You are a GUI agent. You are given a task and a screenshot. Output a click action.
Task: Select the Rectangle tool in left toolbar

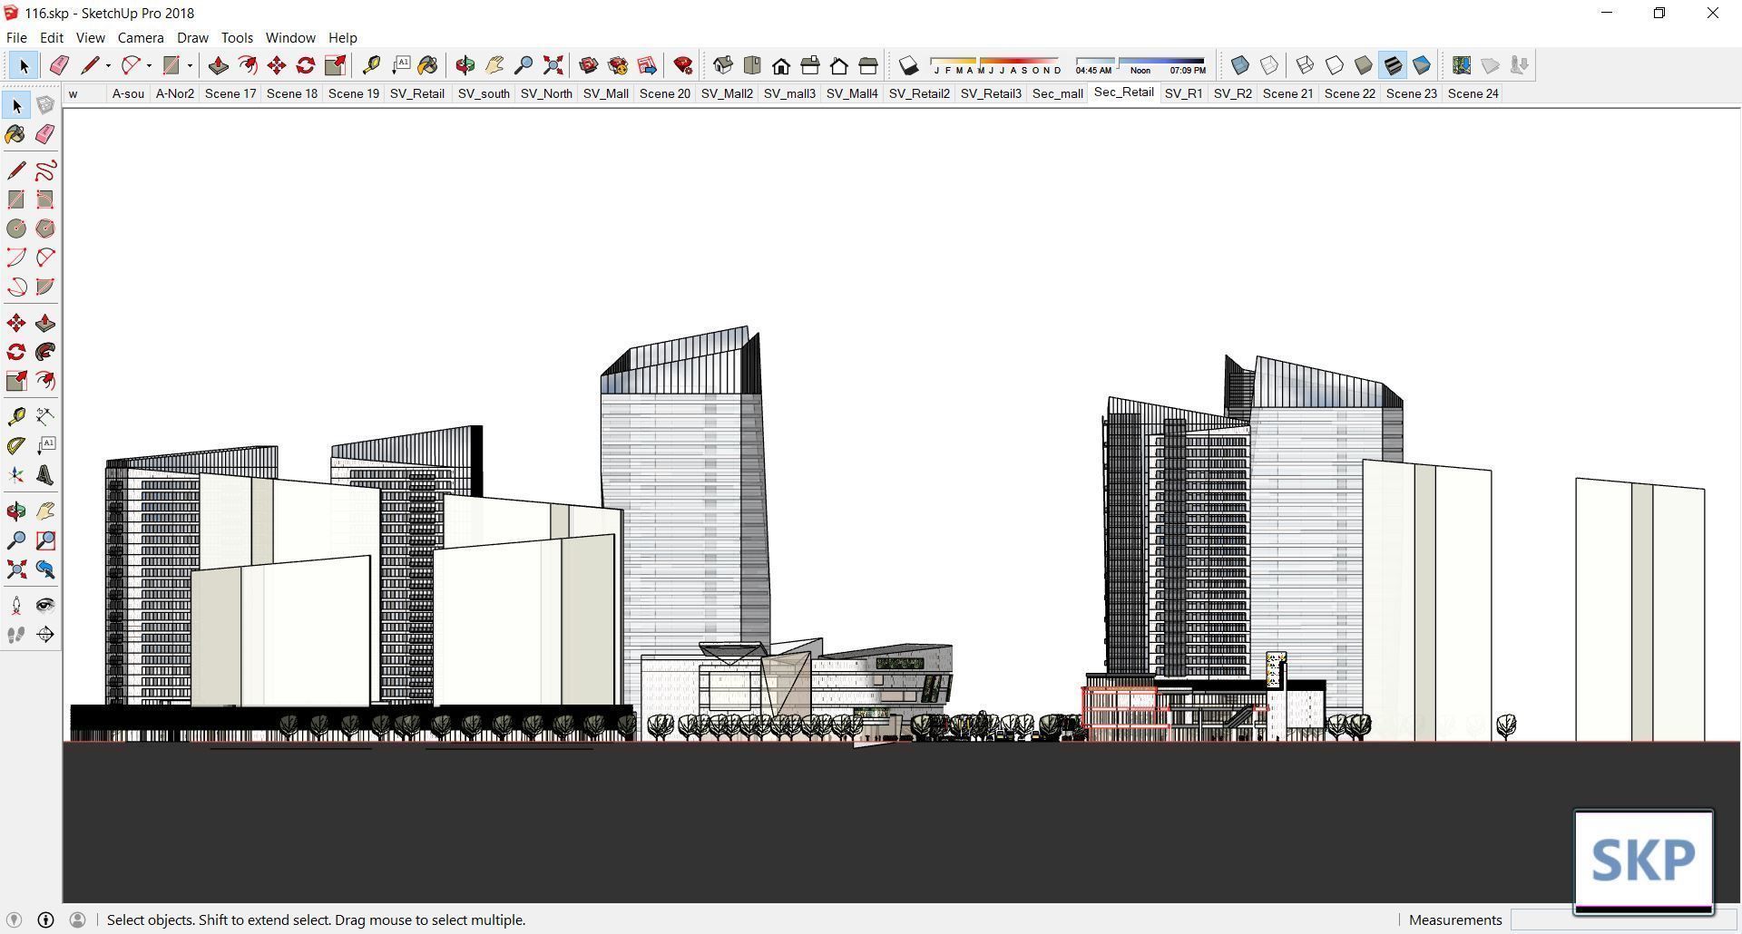16,199
